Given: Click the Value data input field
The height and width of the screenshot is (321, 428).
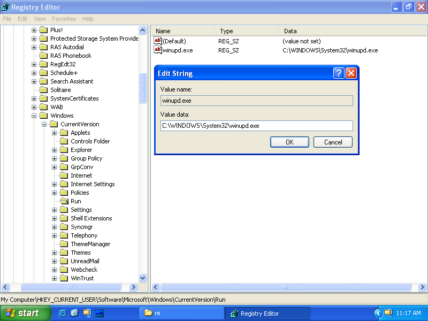Looking at the screenshot, I should pos(257,126).
